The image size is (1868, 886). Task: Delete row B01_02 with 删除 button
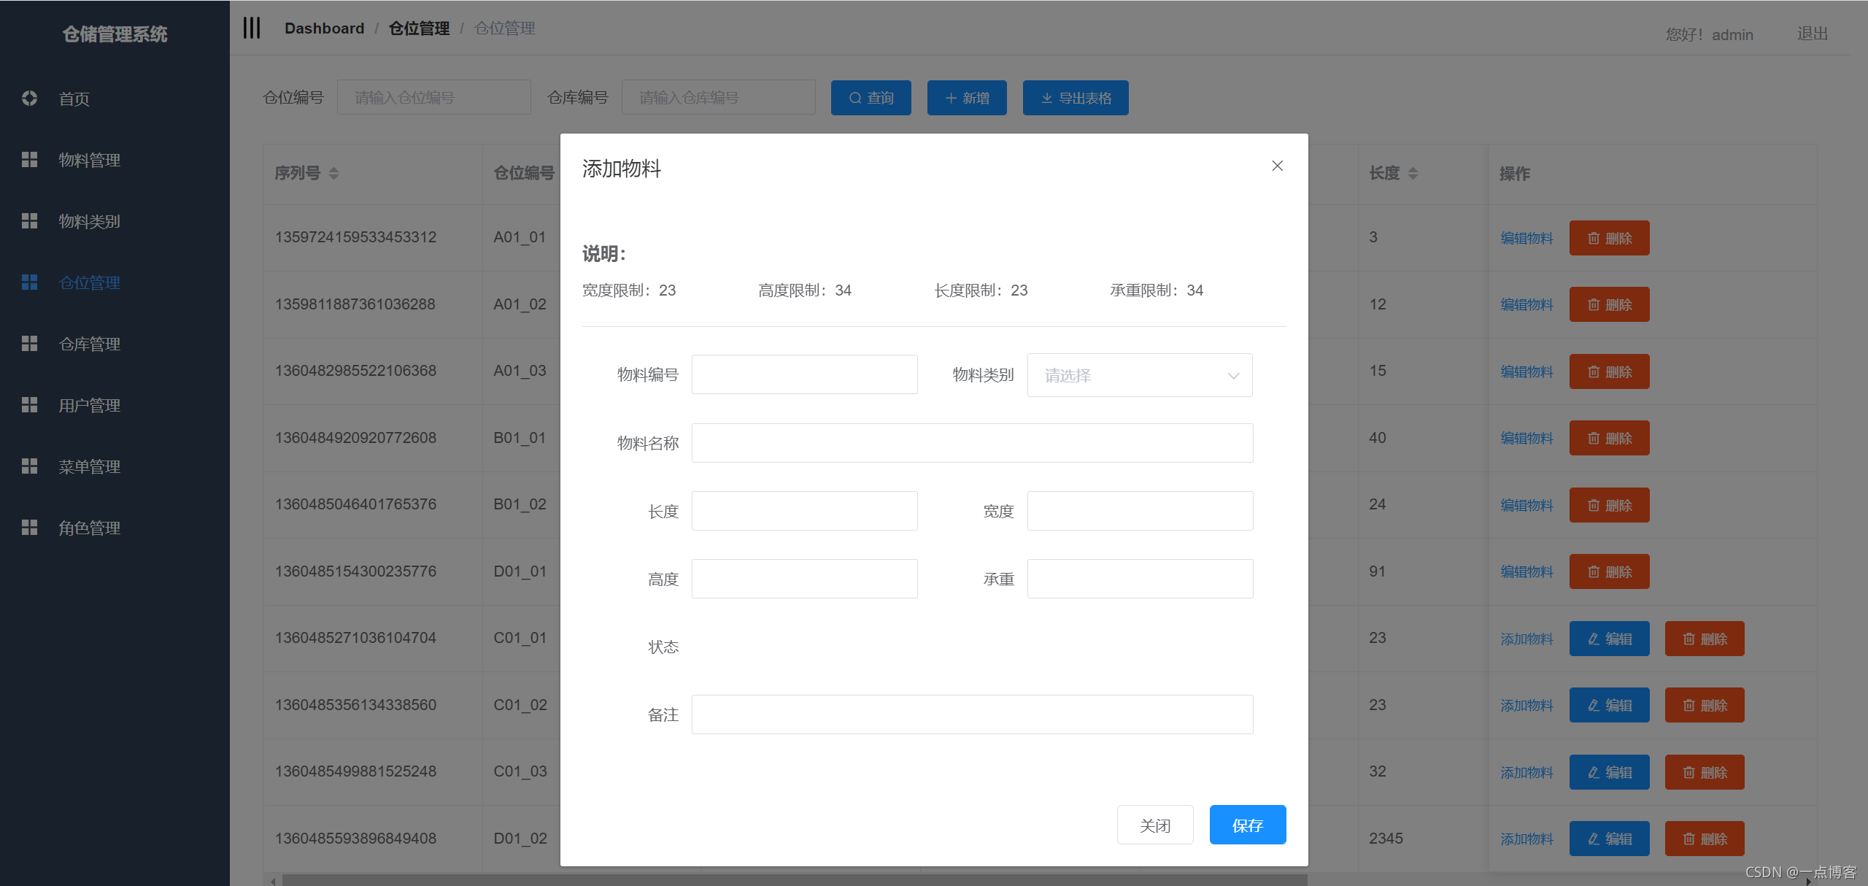(1609, 505)
